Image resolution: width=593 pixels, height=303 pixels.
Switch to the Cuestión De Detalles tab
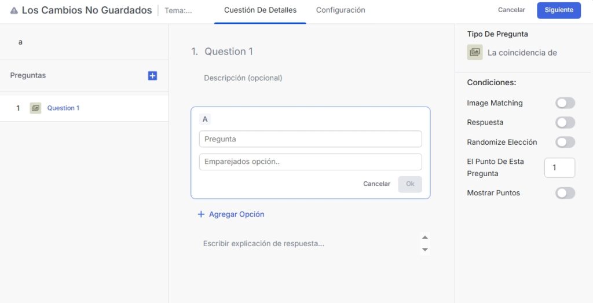click(x=260, y=10)
